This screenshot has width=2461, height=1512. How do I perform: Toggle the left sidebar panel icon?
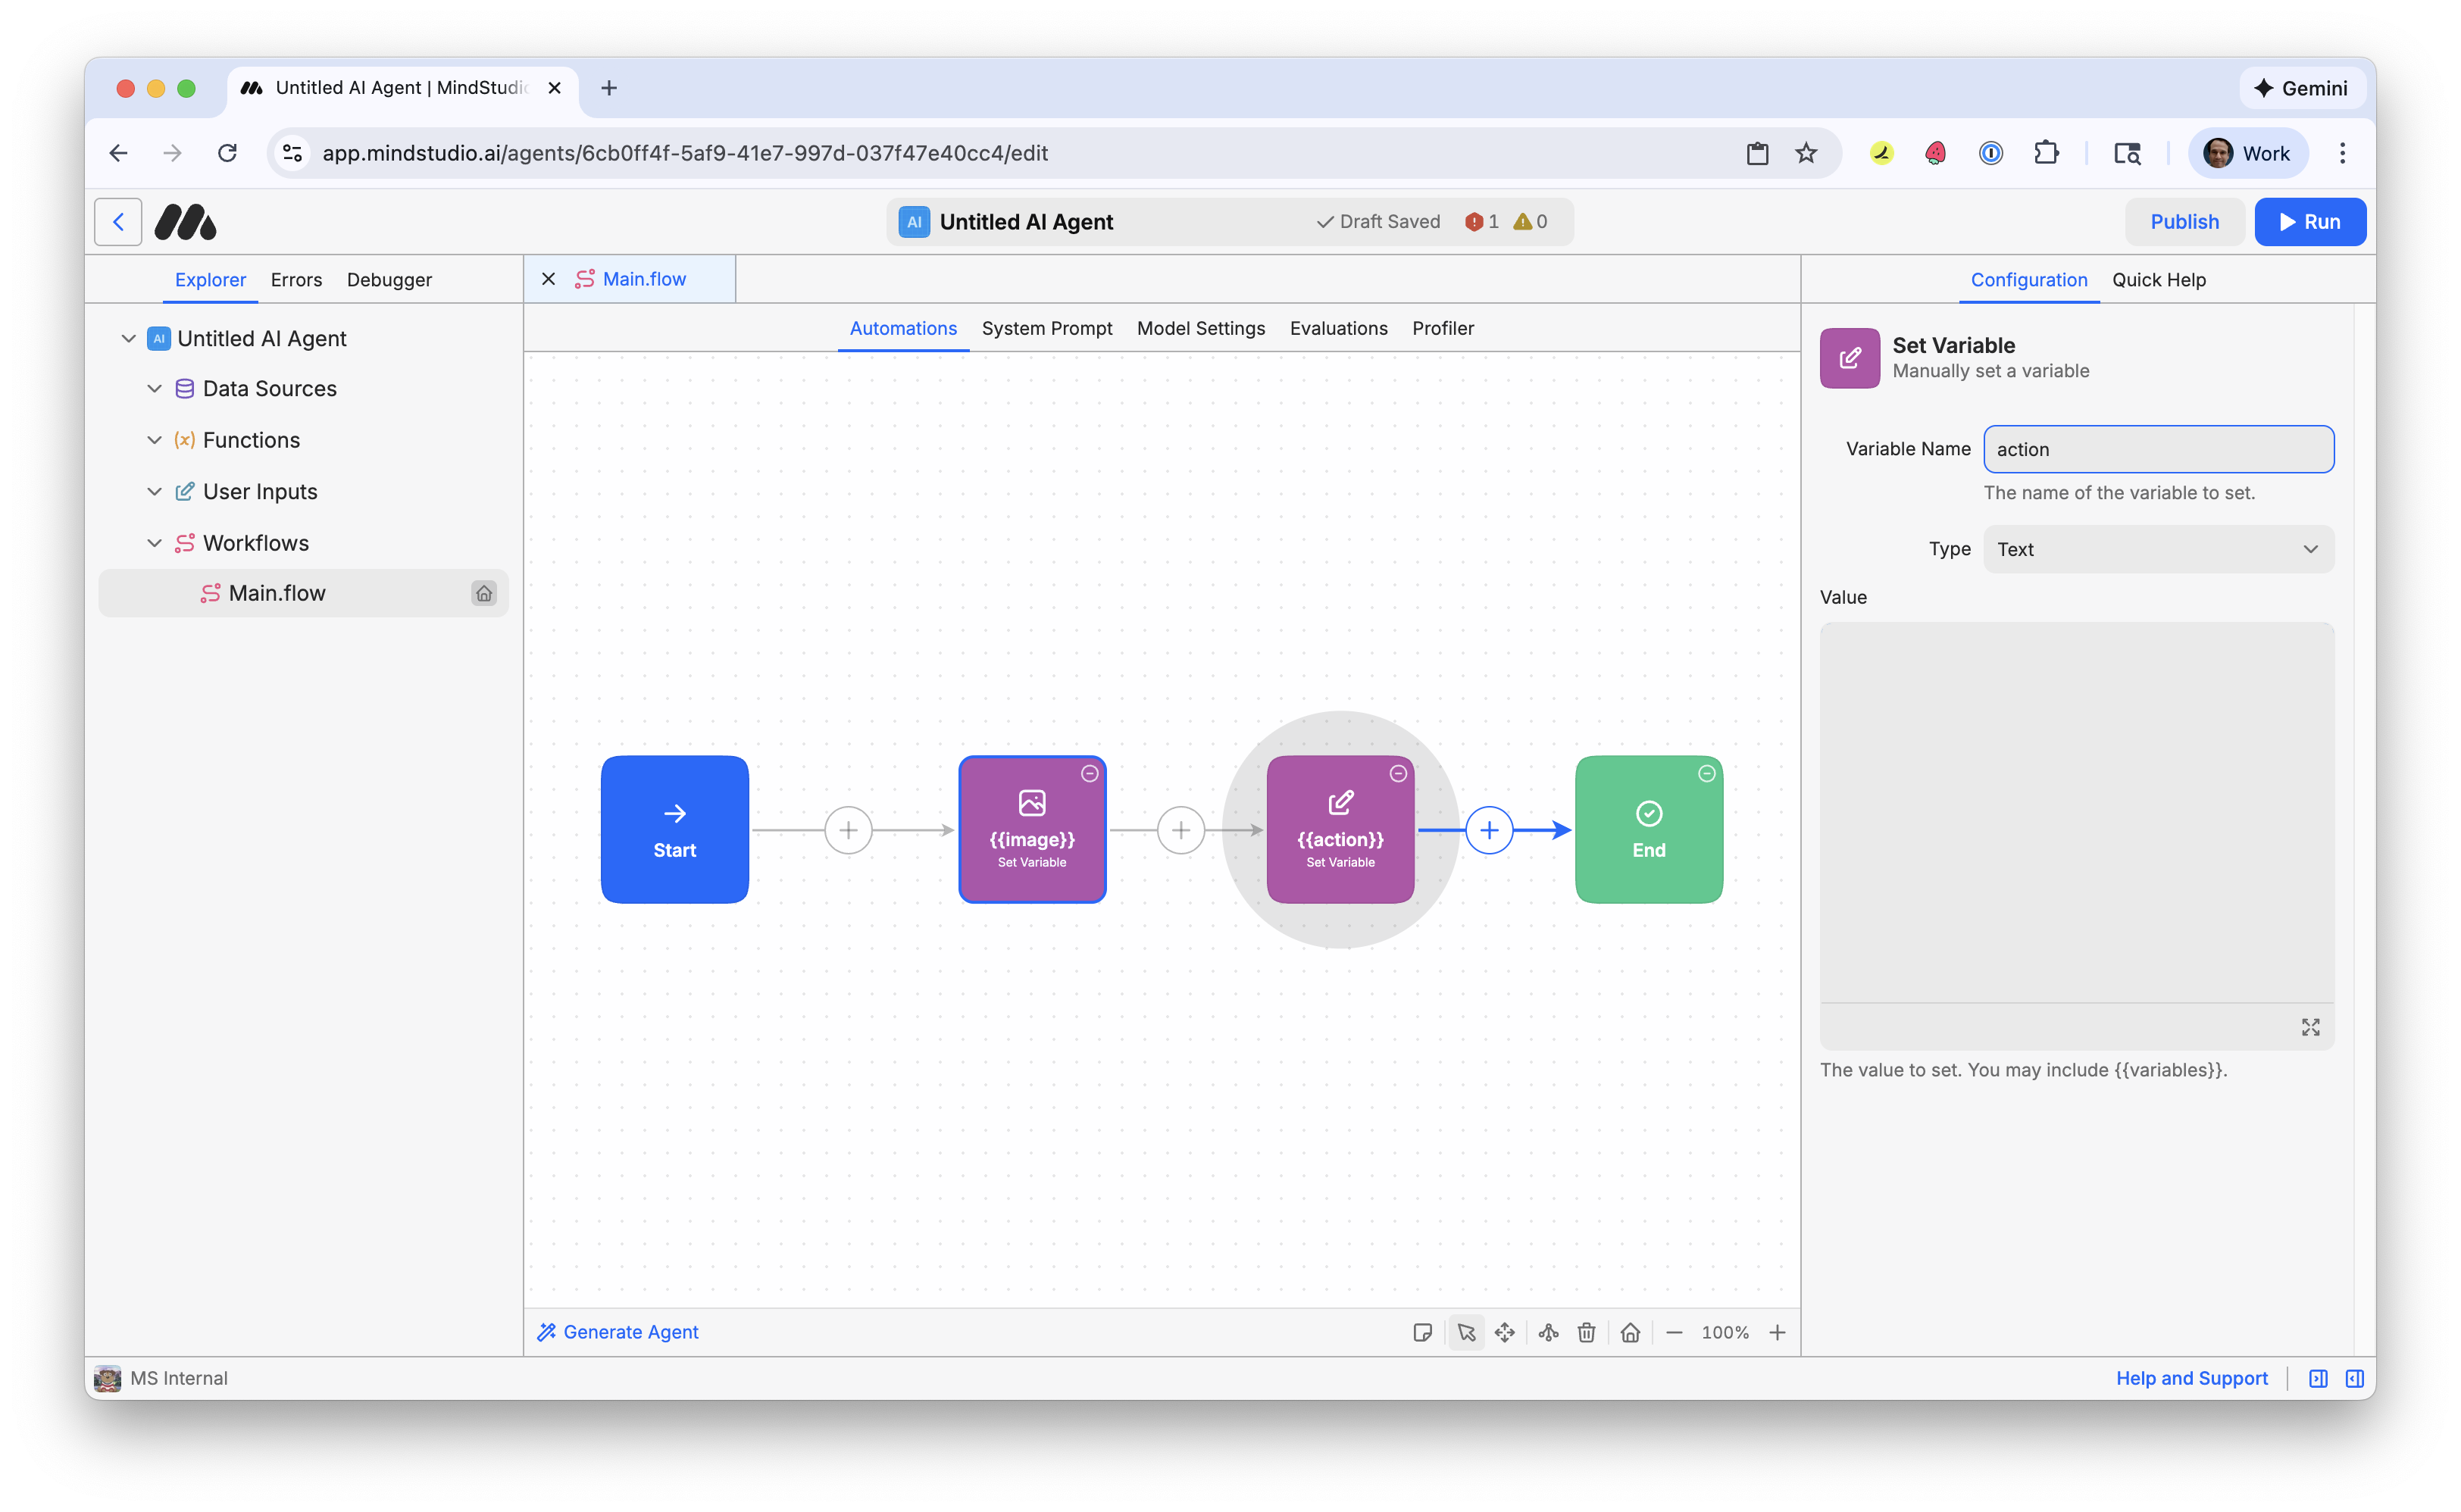pos(2318,1378)
